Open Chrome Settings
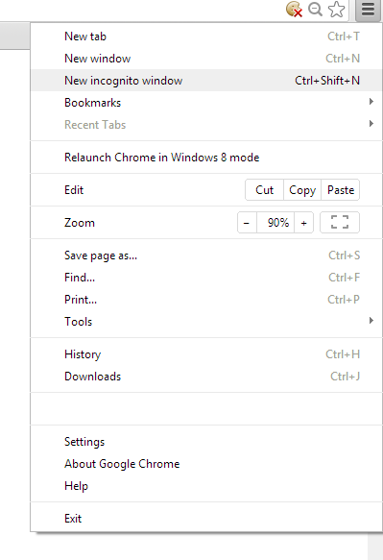Screen dimensions: 383x560 pos(206,442)
